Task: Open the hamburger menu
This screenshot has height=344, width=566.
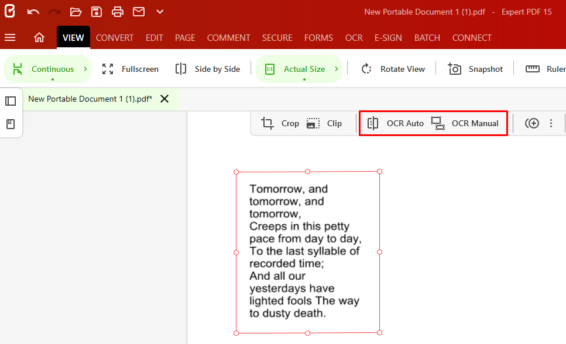Action: (10, 37)
